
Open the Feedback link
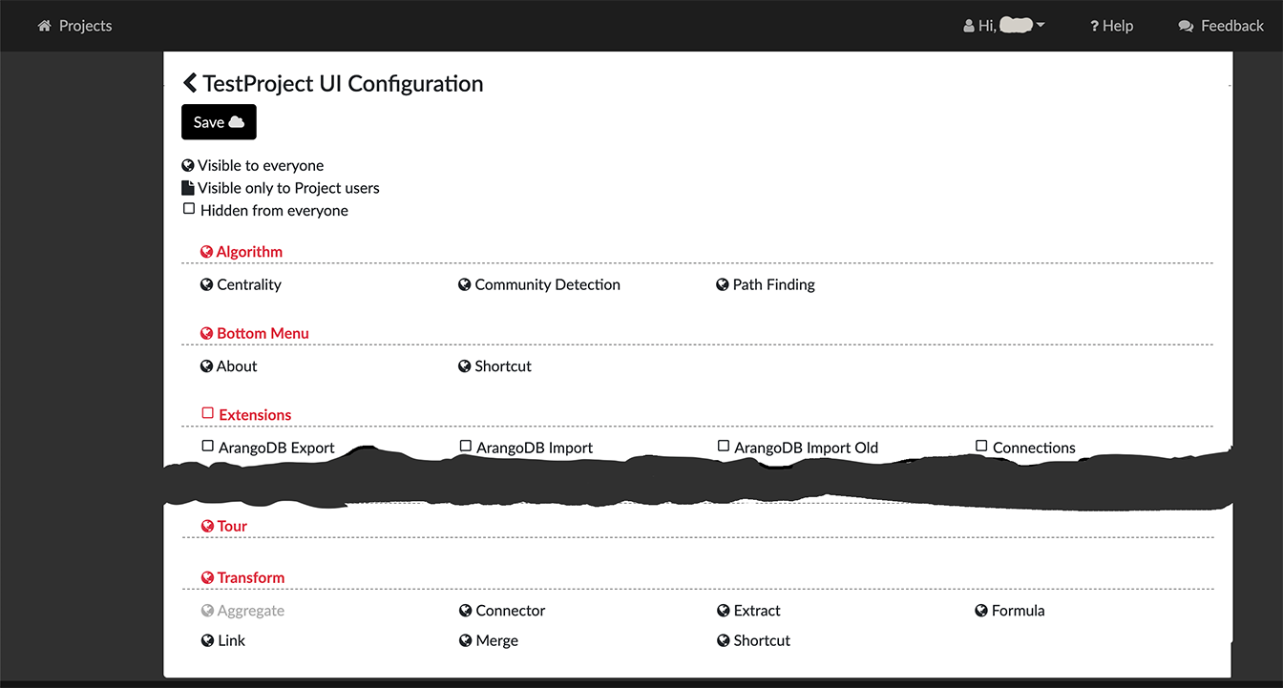tap(1221, 26)
